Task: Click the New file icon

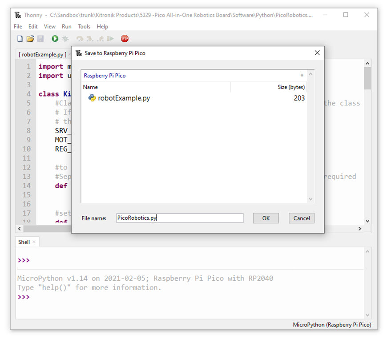Action: pos(20,39)
